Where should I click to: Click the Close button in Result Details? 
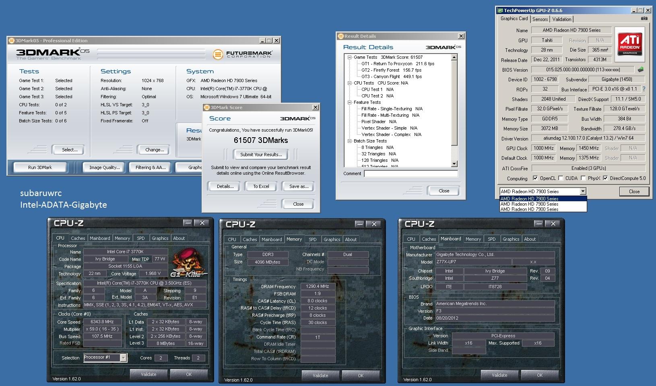pos(444,191)
